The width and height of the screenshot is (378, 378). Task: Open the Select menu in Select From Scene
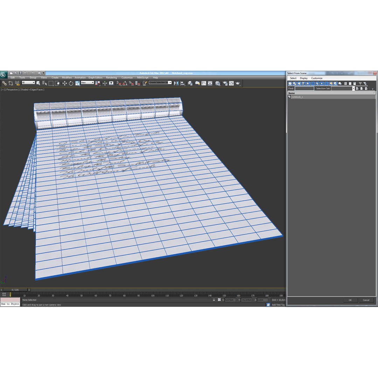(x=293, y=78)
